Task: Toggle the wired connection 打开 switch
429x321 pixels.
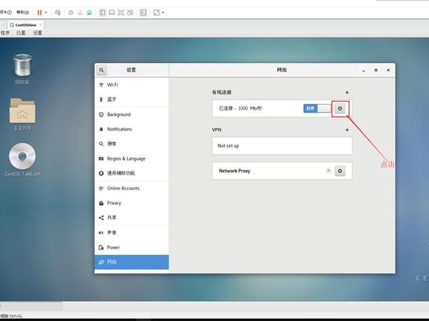Action: [317, 109]
